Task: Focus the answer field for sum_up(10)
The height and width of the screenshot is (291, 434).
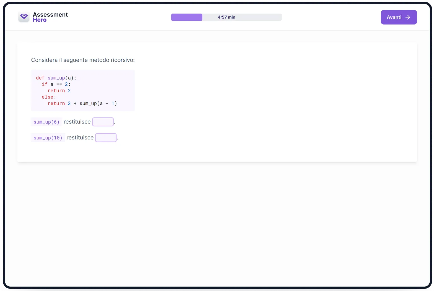Action: (106, 137)
